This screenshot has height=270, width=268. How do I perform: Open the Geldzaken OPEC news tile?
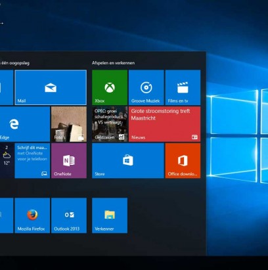click(110, 124)
